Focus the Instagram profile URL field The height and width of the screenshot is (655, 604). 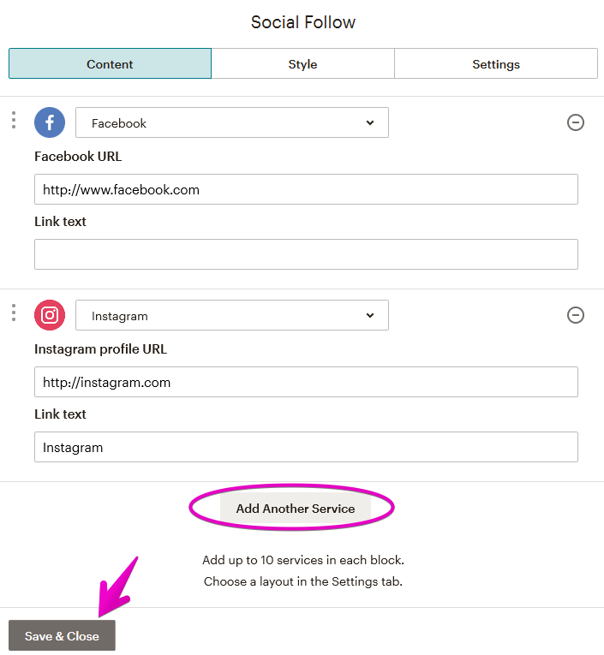(x=306, y=382)
